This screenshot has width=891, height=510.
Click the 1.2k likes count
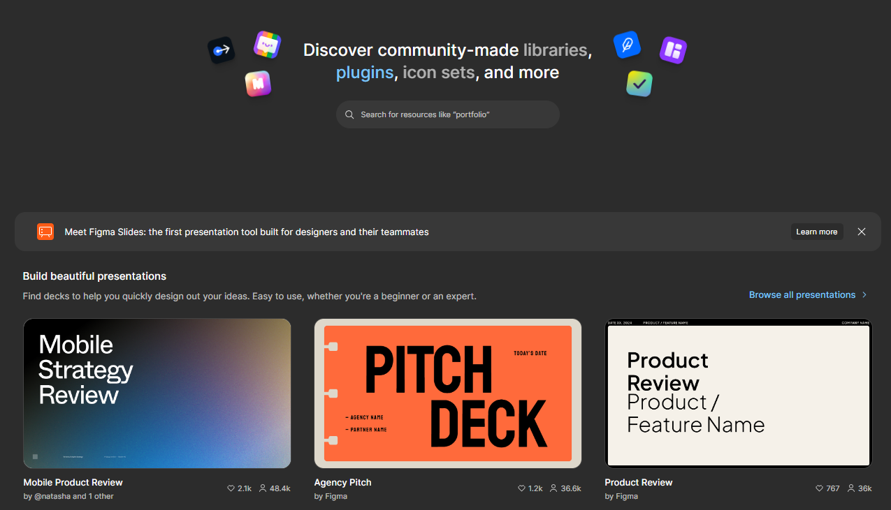coord(535,488)
